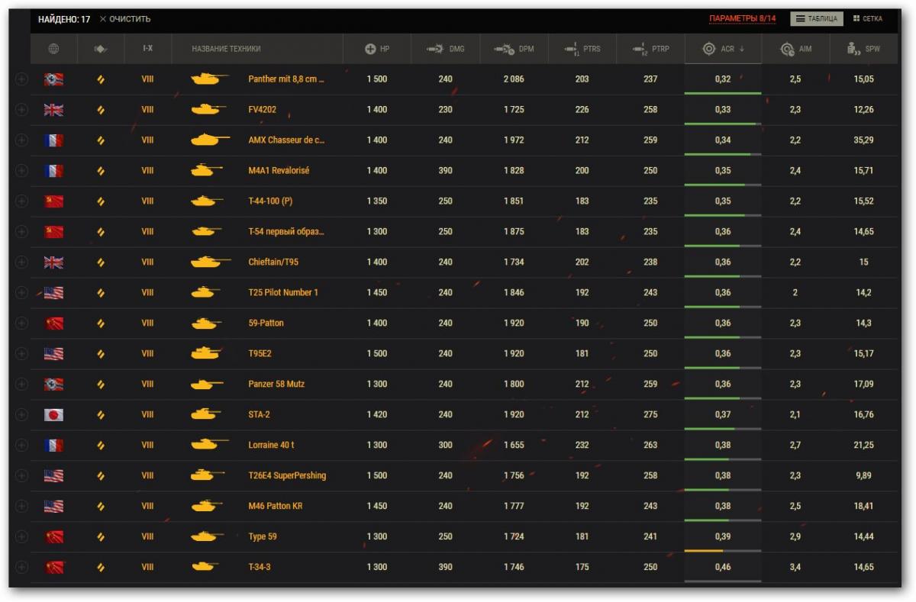Click Type 59 yellow accuracy bar
Screen dimensions: 916x602
[704, 551]
